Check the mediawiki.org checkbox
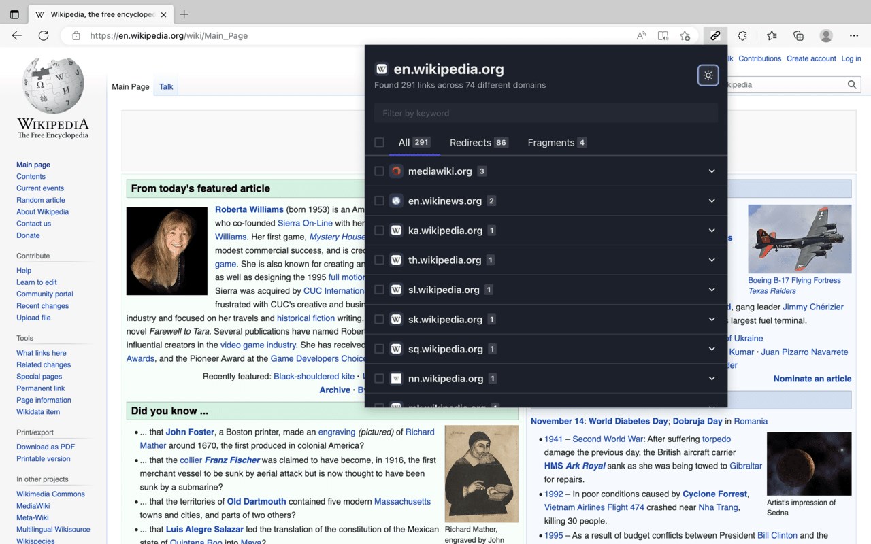This screenshot has height=544, width=871. (x=379, y=171)
